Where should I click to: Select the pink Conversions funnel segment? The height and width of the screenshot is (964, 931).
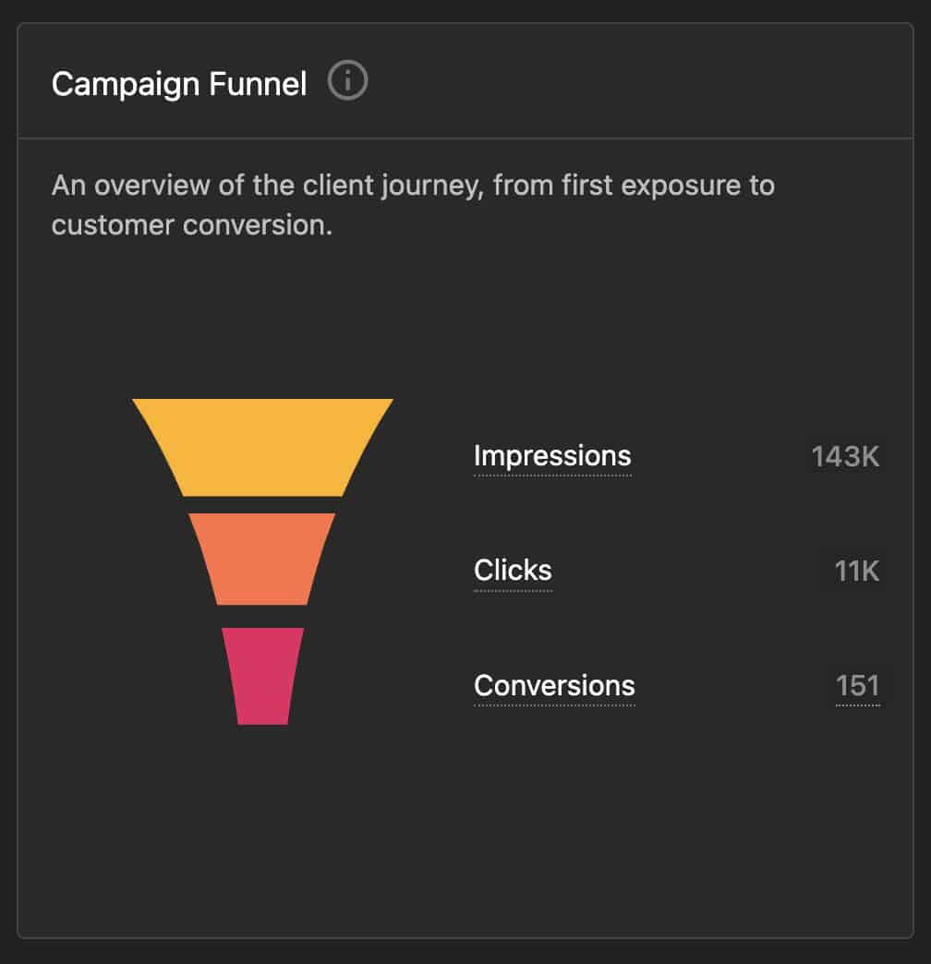263,674
